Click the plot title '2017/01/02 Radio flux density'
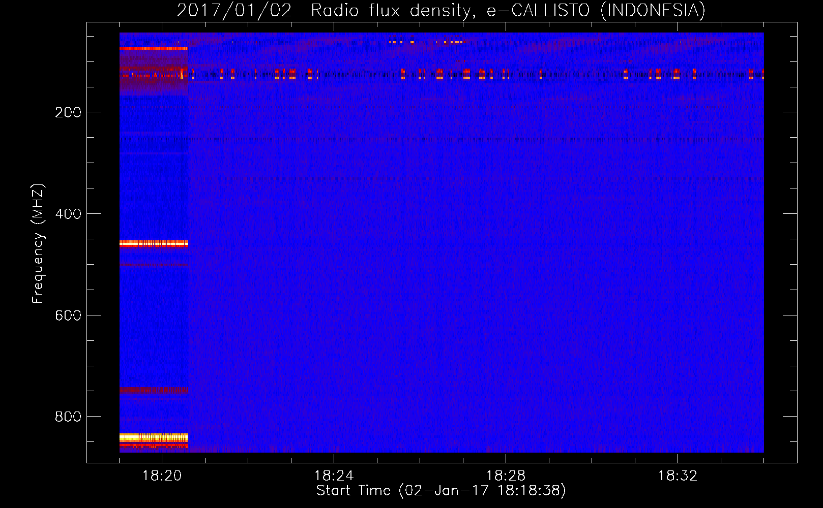 click(x=324, y=11)
